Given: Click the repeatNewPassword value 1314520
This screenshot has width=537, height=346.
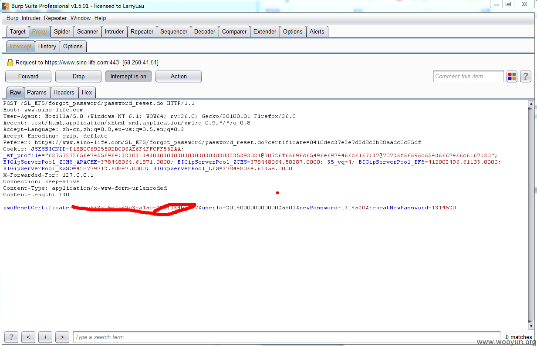Looking at the screenshot, I should point(444,208).
